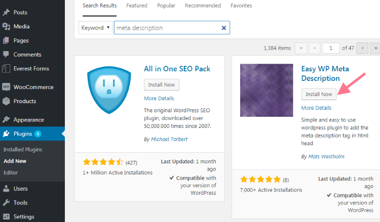Click the current page number field
The image size is (380, 222).
(x=331, y=48)
